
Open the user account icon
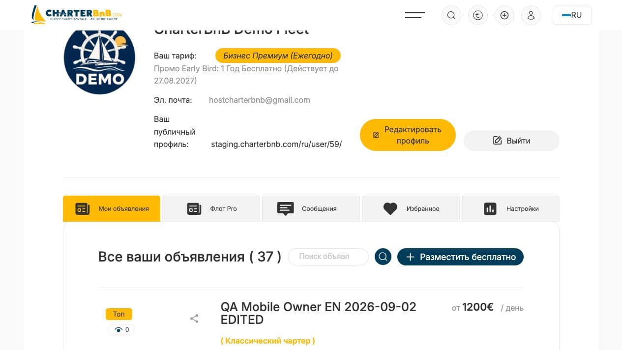point(531,15)
